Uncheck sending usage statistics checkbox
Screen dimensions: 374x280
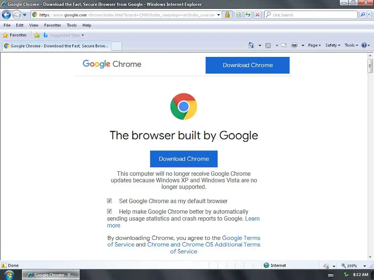(x=109, y=211)
